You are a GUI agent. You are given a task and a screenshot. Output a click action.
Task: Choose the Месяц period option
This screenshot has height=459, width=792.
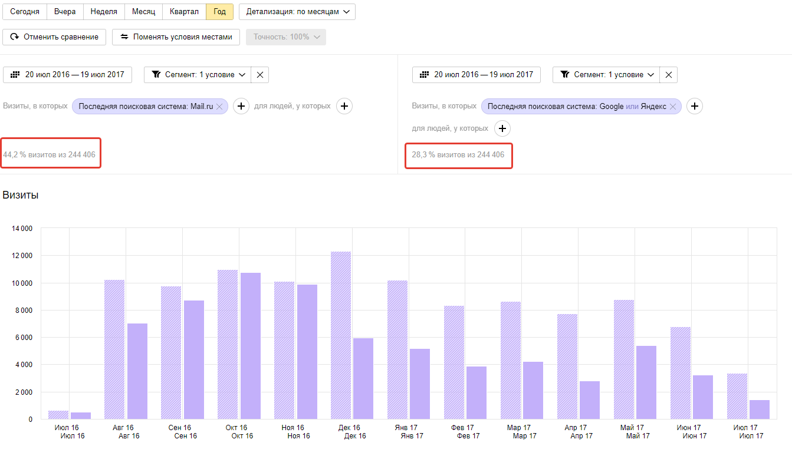(x=143, y=12)
